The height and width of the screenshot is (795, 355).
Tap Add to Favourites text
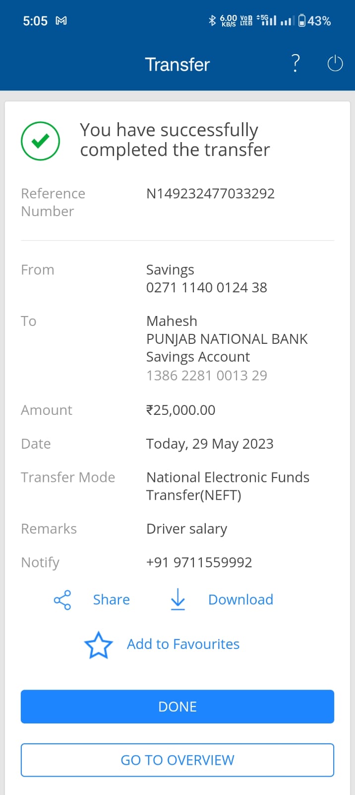click(x=183, y=644)
